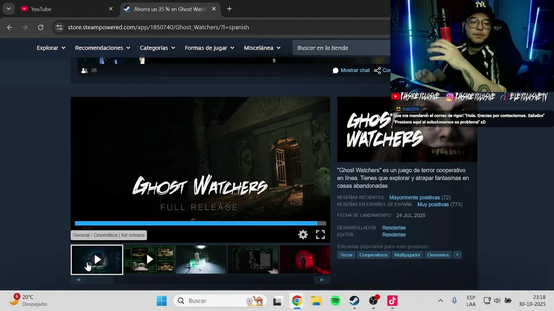Expand the Formas de jugar menu
Screen dimensions: 554x311
click(x=209, y=48)
